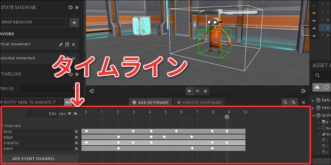
Task: Open the State Machine help icon
Action: [70, 7]
